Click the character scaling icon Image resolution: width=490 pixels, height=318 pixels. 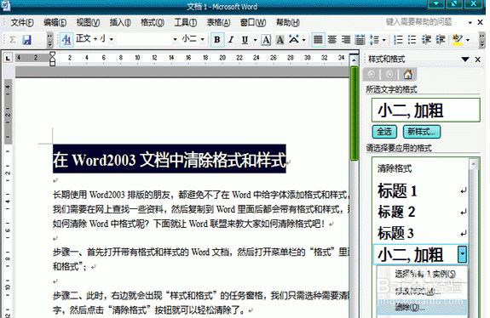pos(294,39)
